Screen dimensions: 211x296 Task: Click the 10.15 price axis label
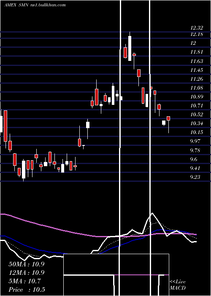[197, 132]
